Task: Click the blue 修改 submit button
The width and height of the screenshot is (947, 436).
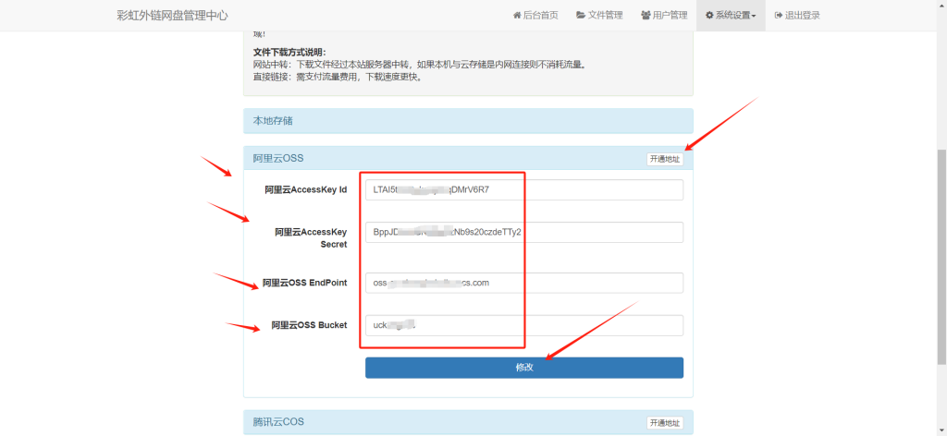Action: [x=524, y=368]
